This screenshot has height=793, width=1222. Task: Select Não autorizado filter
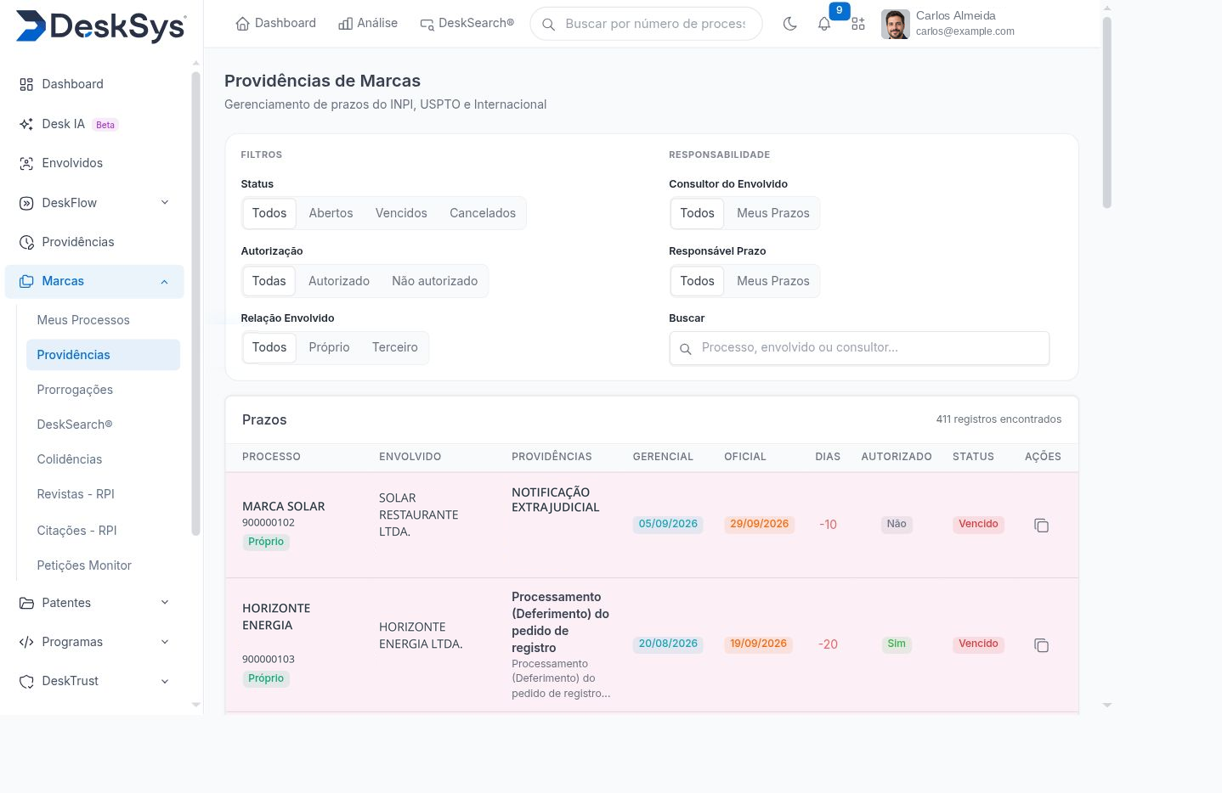(x=434, y=281)
